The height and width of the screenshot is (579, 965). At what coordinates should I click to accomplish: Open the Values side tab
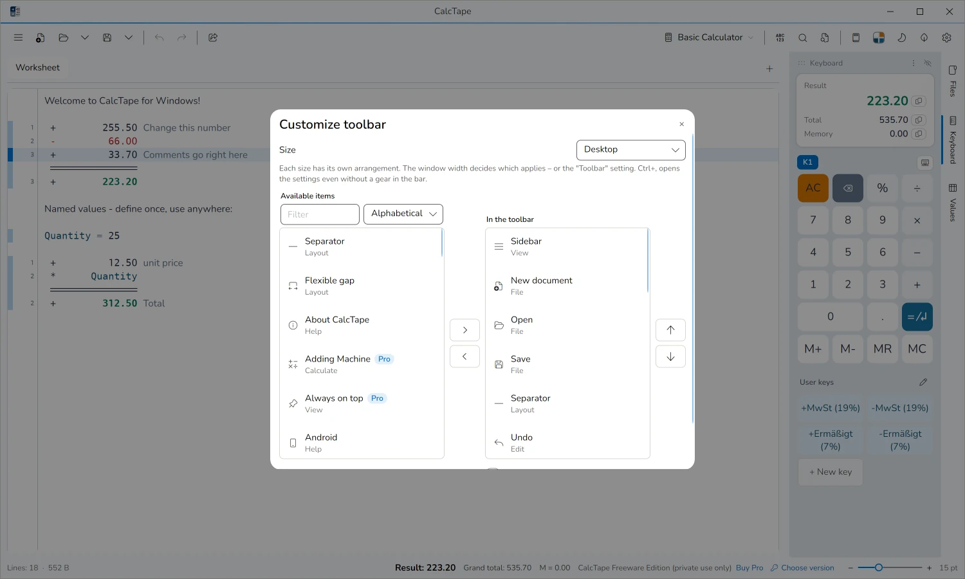pyautogui.click(x=953, y=203)
